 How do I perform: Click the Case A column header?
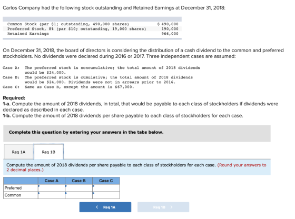(52, 181)
